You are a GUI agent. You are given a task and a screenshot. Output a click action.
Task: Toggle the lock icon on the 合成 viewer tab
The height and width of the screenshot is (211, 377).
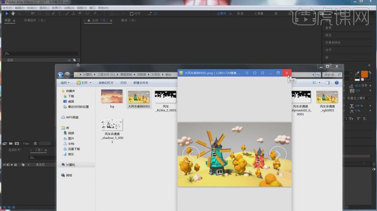point(89,20)
